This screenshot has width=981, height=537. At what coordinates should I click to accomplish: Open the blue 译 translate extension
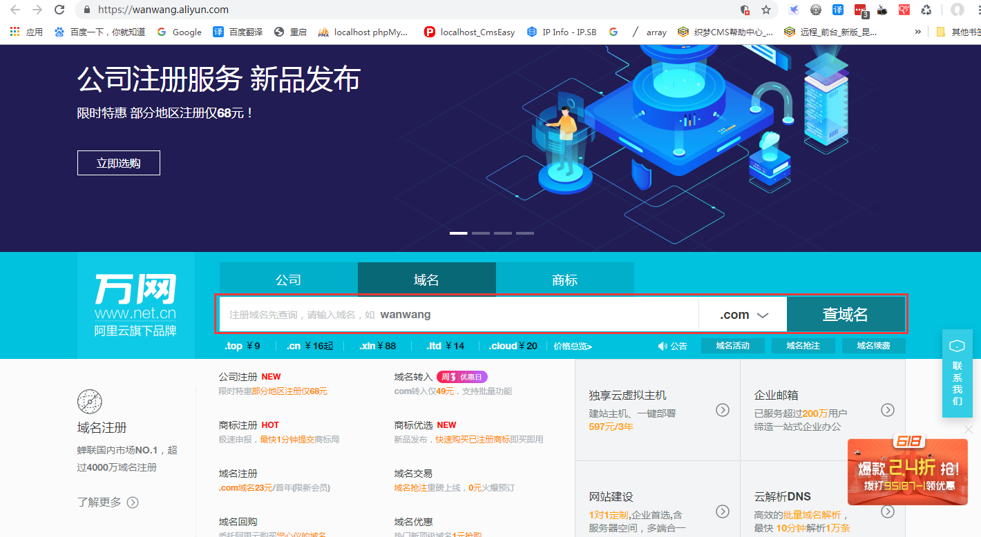coord(838,10)
